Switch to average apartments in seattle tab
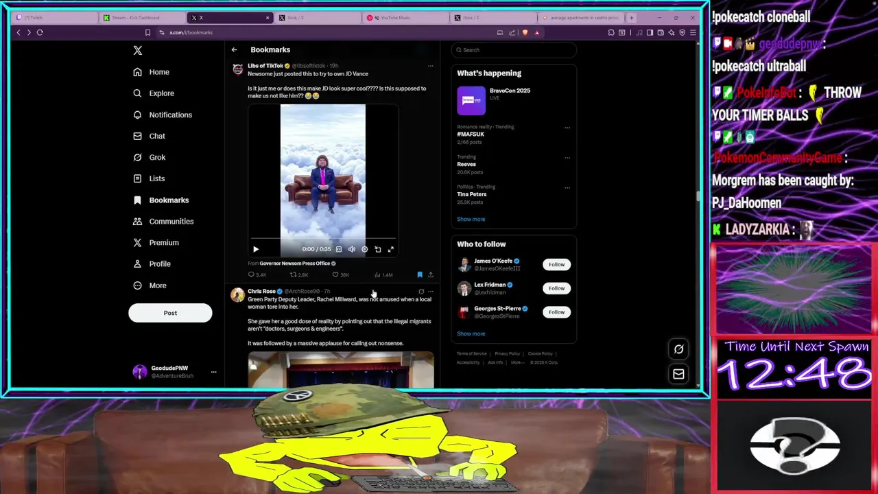Viewport: 878px width, 494px height. (582, 18)
